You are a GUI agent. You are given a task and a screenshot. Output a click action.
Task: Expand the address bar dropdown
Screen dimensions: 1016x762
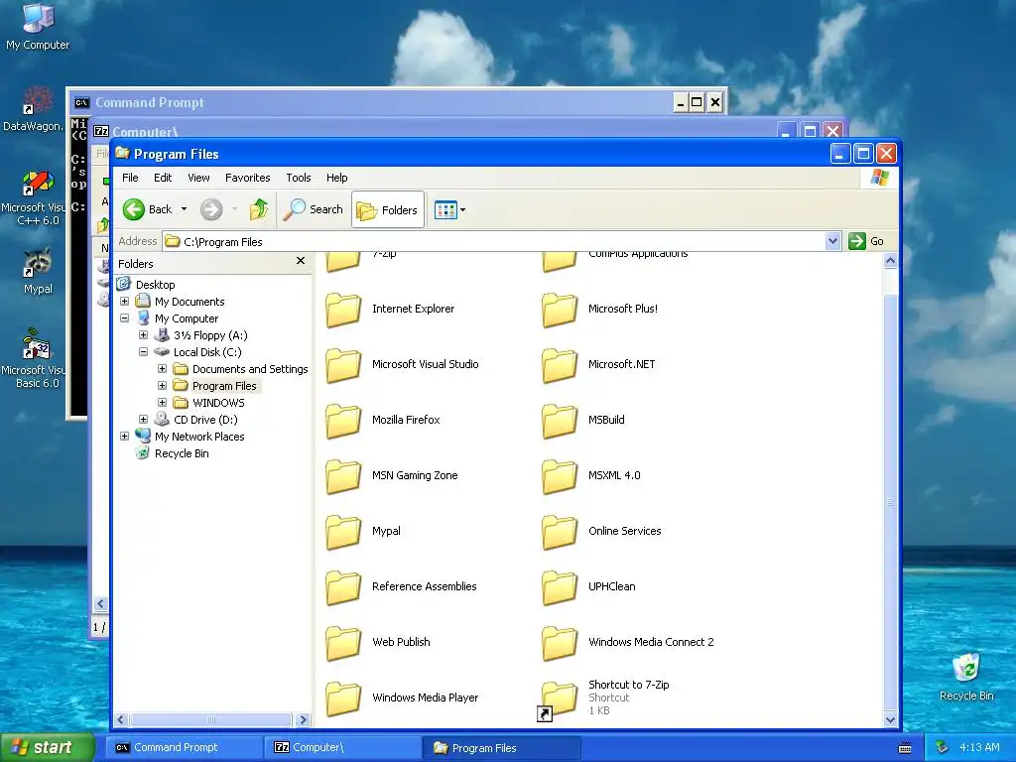pyautogui.click(x=832, y=241)
